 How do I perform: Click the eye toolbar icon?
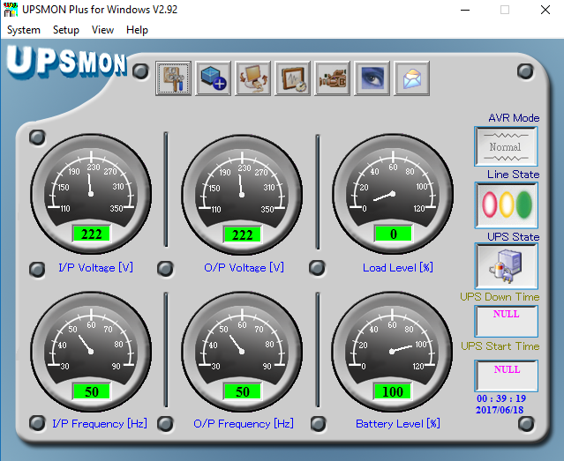click(372, 78)
